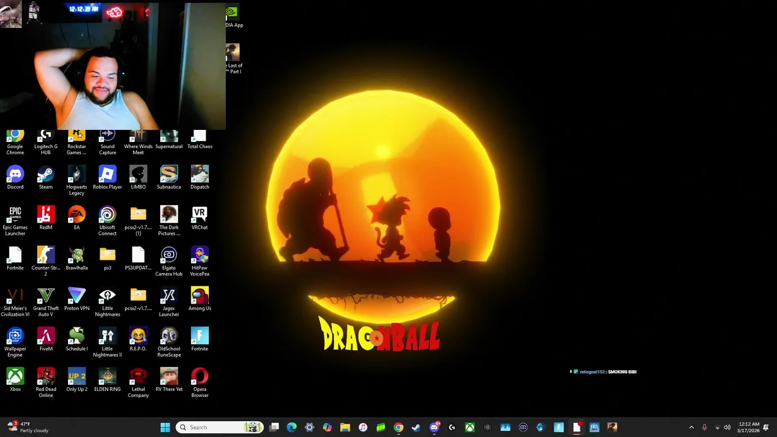Open the taskbar clock and date

click(x=748, y=427)
